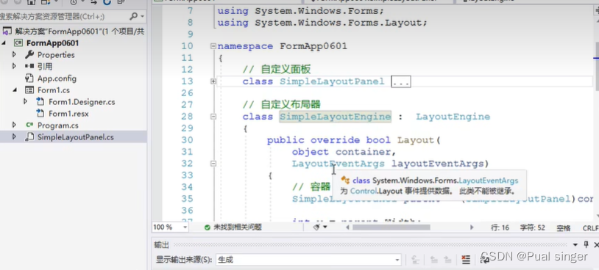The height and width of the screenshot is (270, 599).
Task: Select the FormApp0601 project name
Action: [53, 43]
